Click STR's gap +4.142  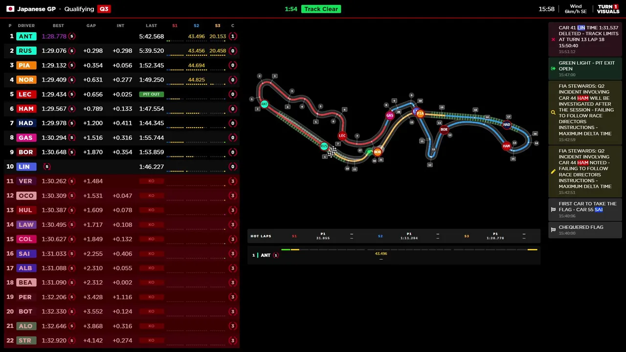click(x=93, y=340)
